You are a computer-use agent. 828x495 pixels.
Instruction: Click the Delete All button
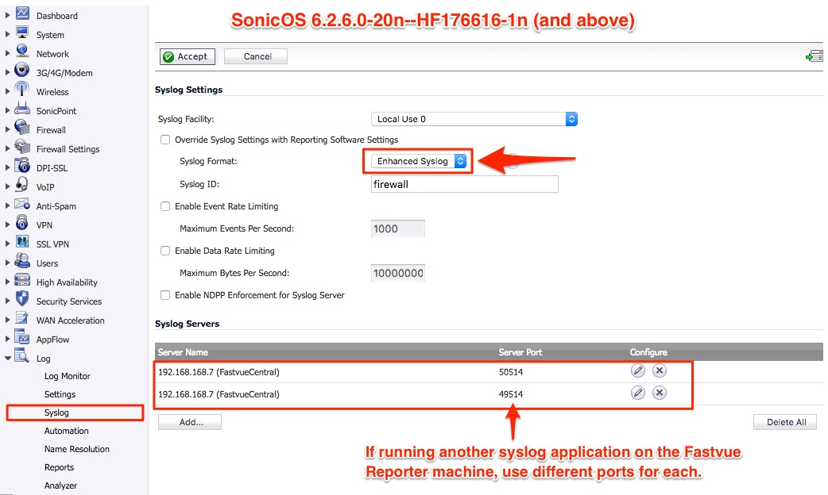[x=785, y=422]
